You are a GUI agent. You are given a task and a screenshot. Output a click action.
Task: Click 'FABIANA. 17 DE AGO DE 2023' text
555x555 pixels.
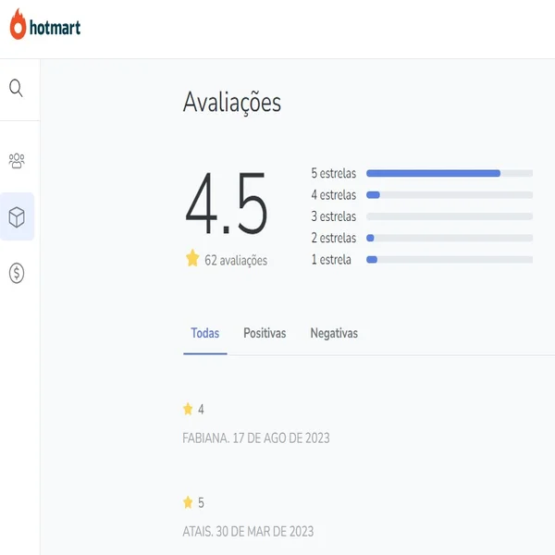[256, 438]
